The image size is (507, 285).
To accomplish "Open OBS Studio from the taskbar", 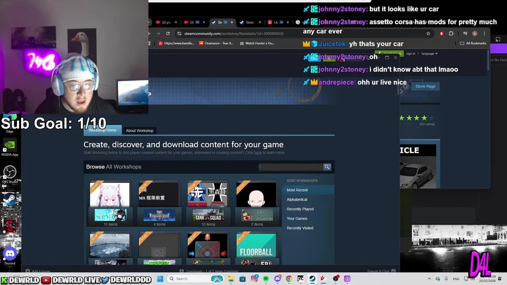I will click(336, 279).
